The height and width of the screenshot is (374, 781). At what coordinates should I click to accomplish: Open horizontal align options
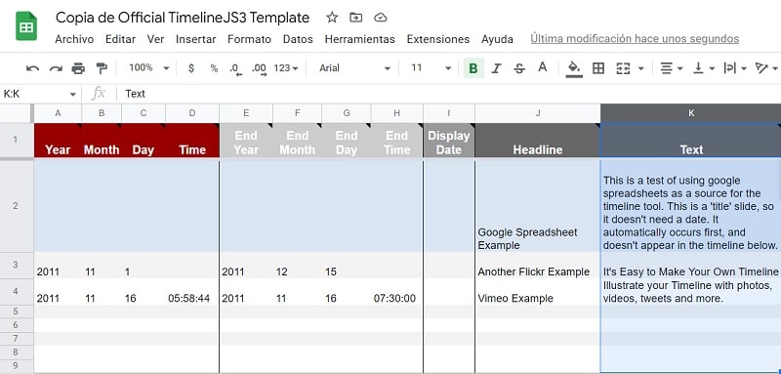[671, 68]
